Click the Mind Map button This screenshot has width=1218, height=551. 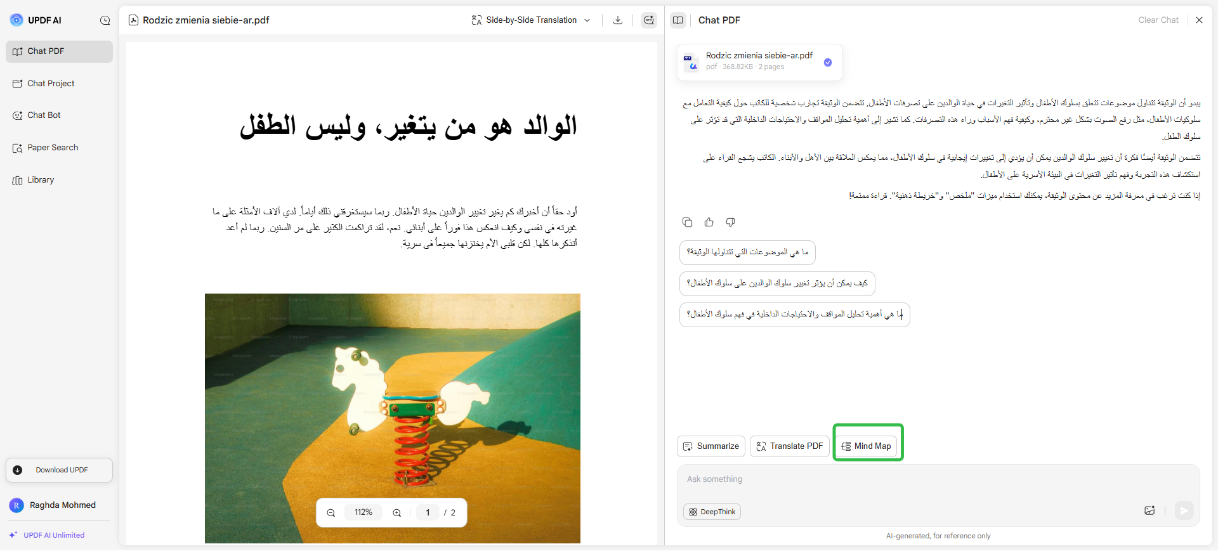pyautogui.click(x=866, y=446)
